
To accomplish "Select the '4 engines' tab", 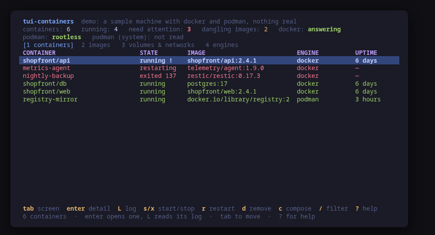I will pos(222,45).
